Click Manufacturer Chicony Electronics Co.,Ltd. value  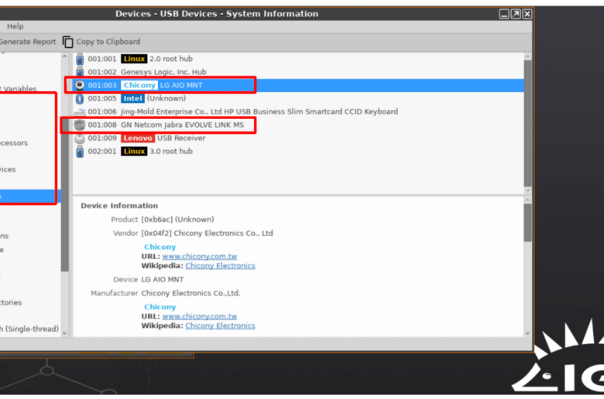click(x=190, y=293)
